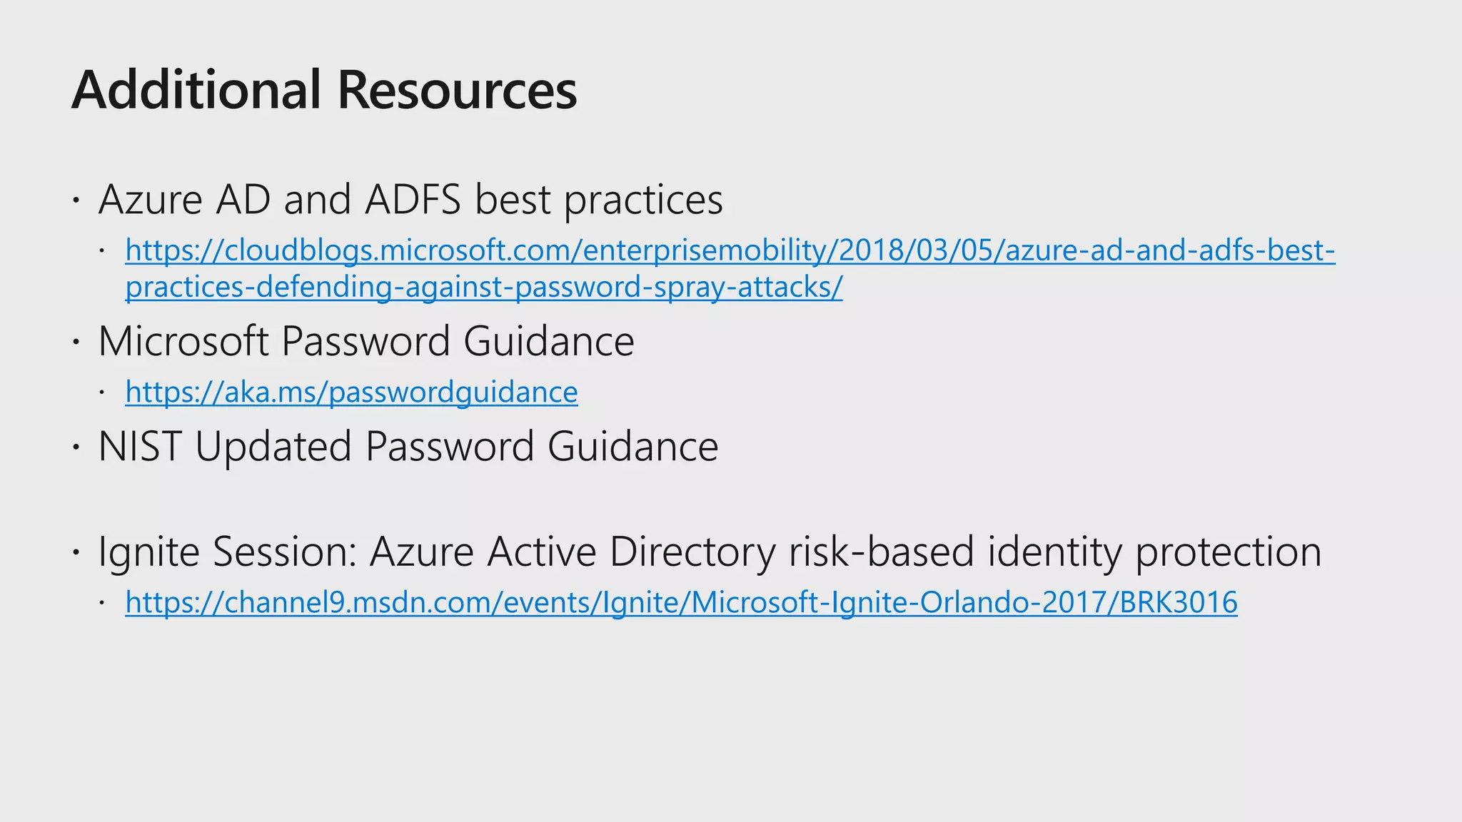The width and height of the screenshot is (1462, 822).
Task: Click the word Resources in the title
Action: coord(457,91)
